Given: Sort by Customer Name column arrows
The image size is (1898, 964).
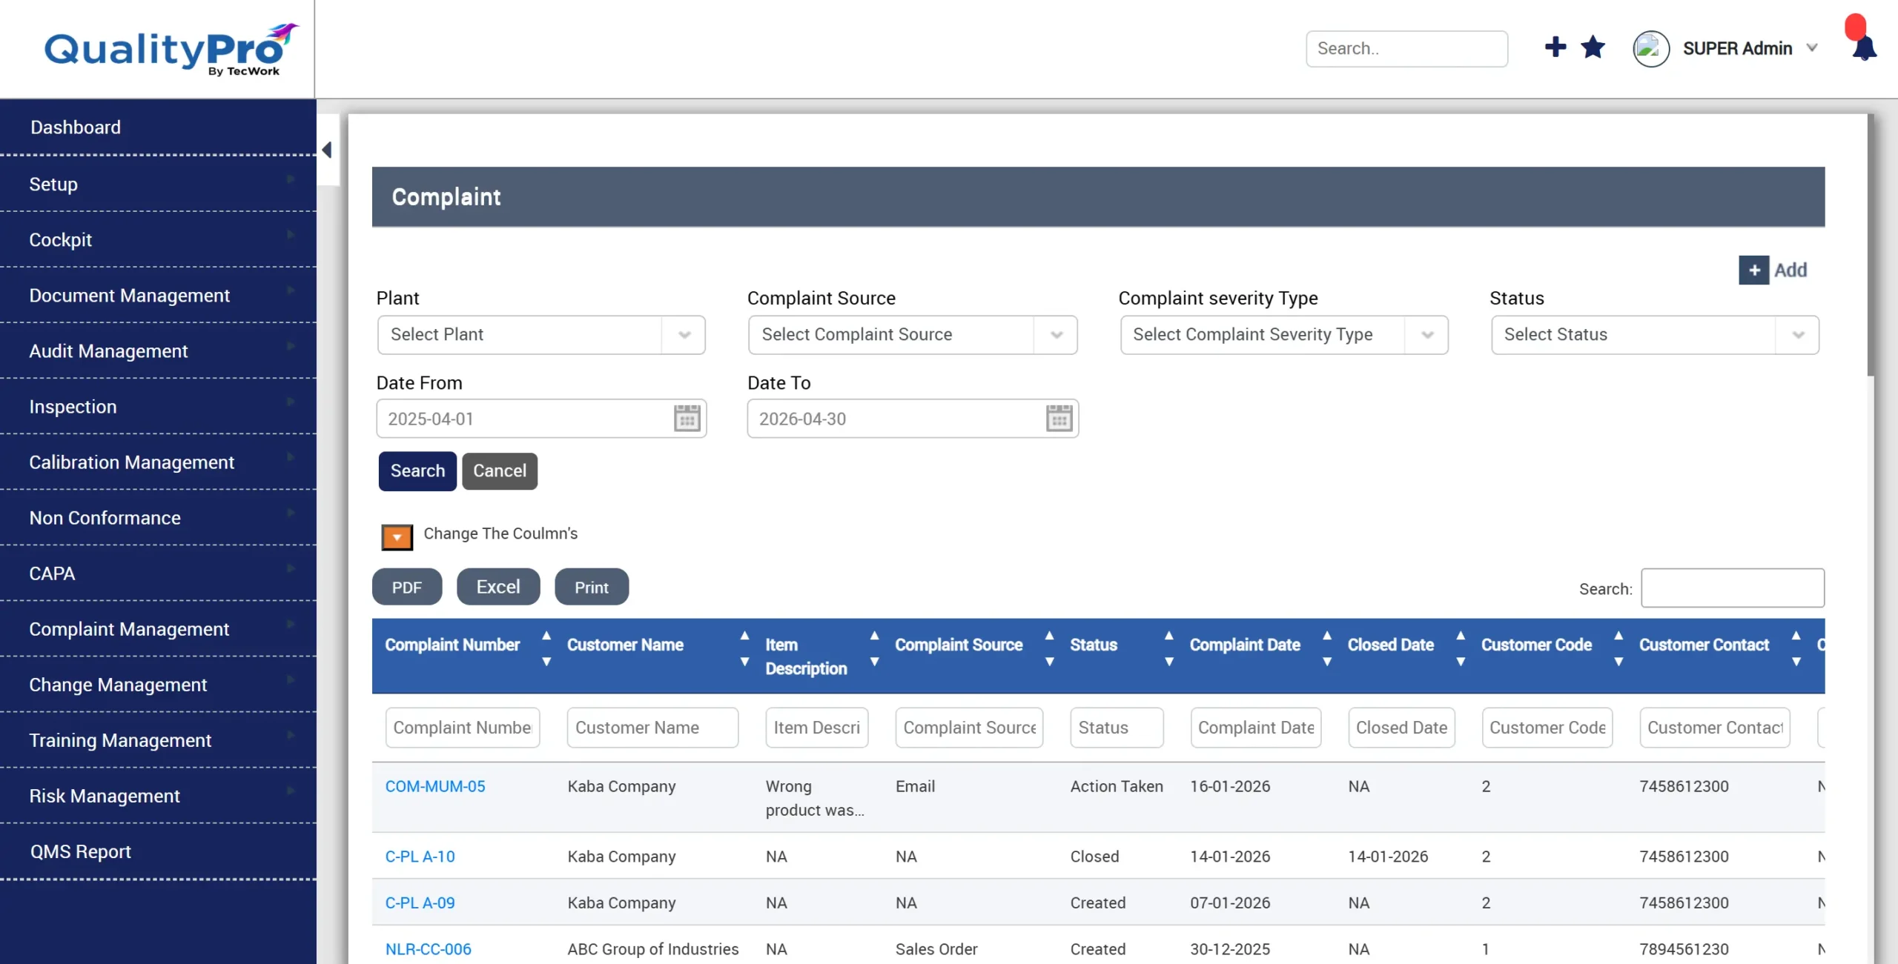Looking at the screenshot, I should click(744, 648).
